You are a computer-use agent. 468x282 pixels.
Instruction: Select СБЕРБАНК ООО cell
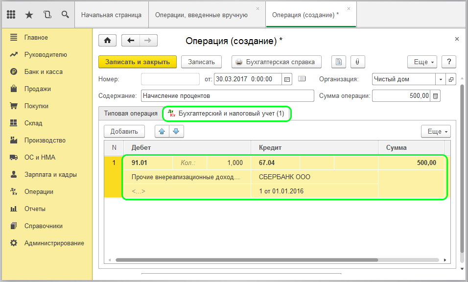(315, 177)
